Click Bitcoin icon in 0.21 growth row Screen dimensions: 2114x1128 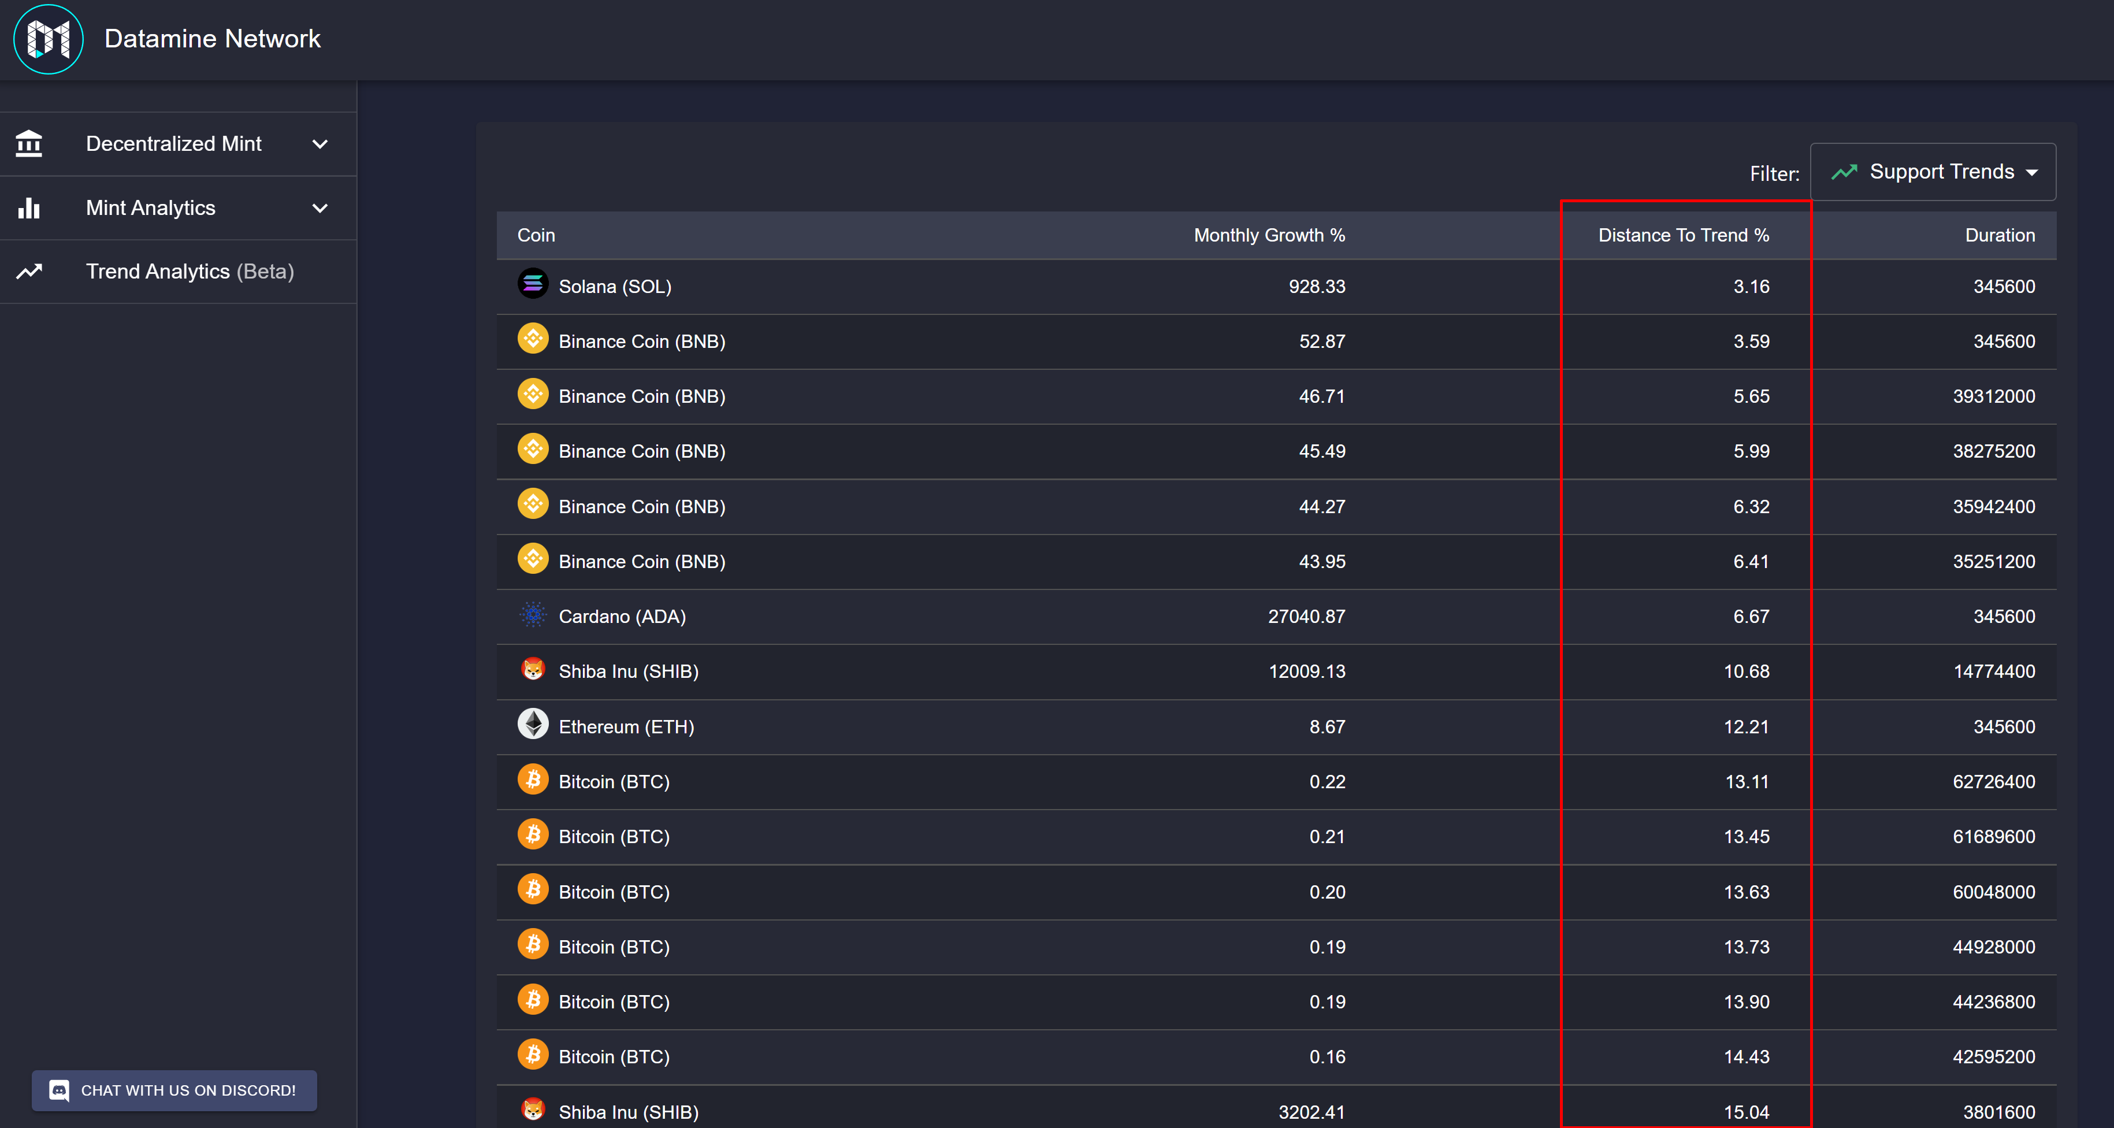533,834
